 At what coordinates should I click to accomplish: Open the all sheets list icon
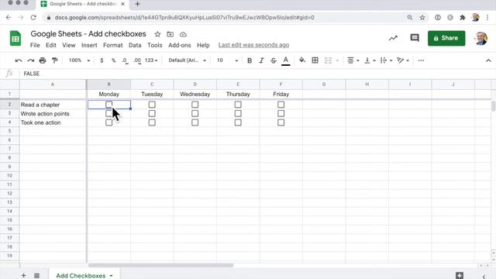[x=36, y=276]
